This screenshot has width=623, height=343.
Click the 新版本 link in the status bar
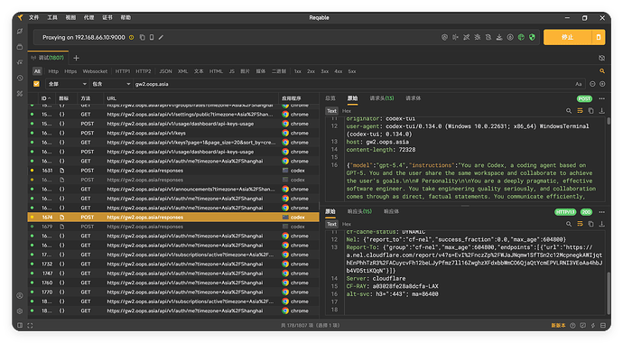click(558, 326)
